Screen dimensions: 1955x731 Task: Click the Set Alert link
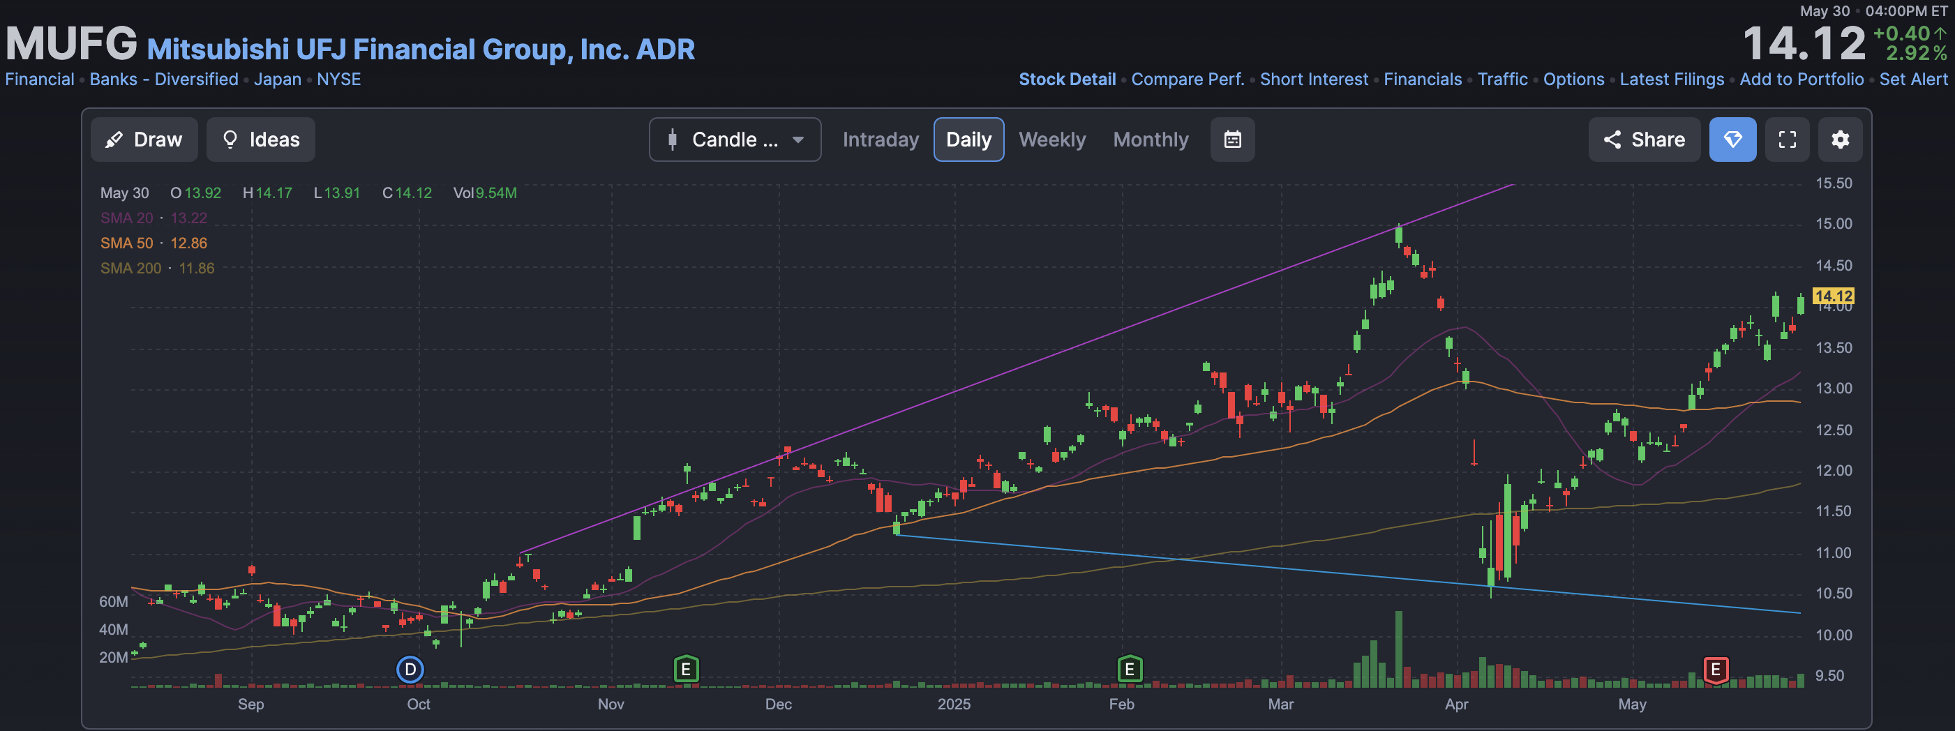click(1913, 79)
